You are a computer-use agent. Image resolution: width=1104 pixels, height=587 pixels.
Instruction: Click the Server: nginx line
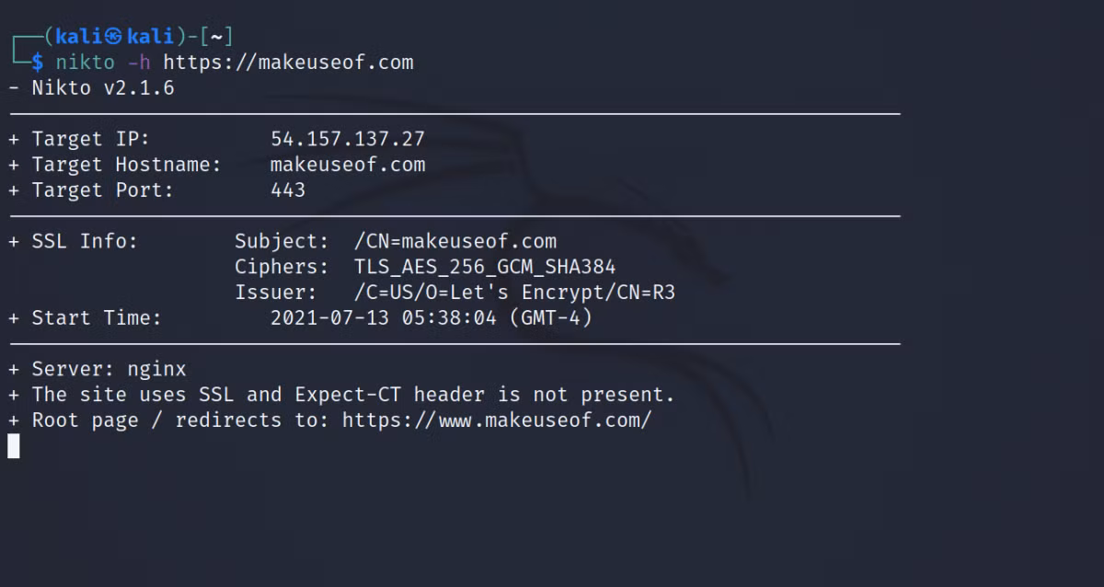click(98, 369)
